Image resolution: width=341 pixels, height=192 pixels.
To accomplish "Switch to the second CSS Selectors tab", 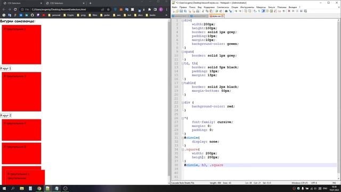I will pos(65,3).
